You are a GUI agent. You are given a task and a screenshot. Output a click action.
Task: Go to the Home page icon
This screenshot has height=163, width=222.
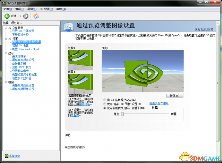point(36,16)
